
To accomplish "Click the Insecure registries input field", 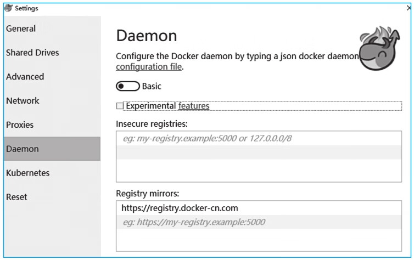I will point(258,138).
